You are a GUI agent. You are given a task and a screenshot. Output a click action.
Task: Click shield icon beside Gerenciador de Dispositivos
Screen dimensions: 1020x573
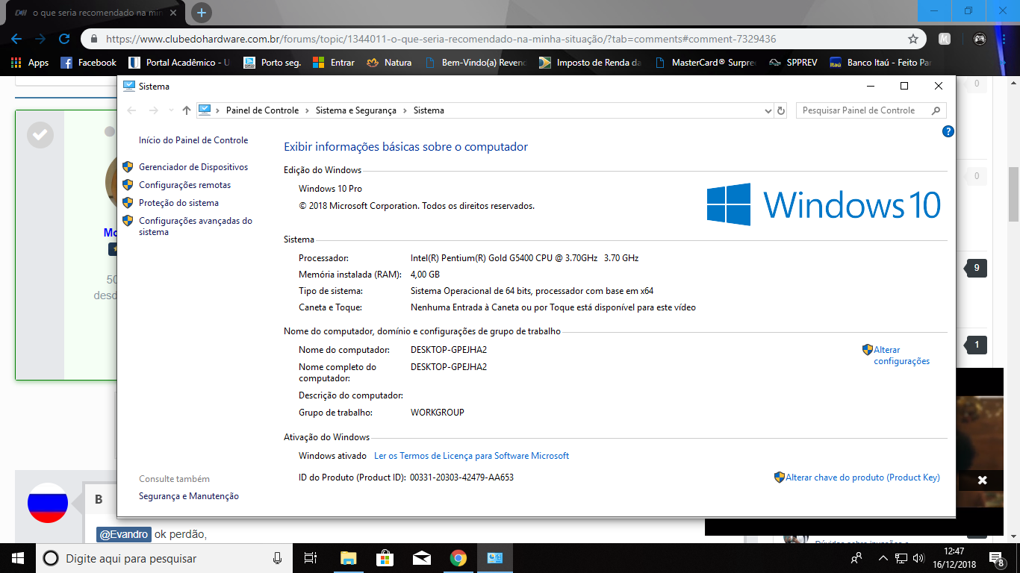pyautogui.click(x=128, y=167)
